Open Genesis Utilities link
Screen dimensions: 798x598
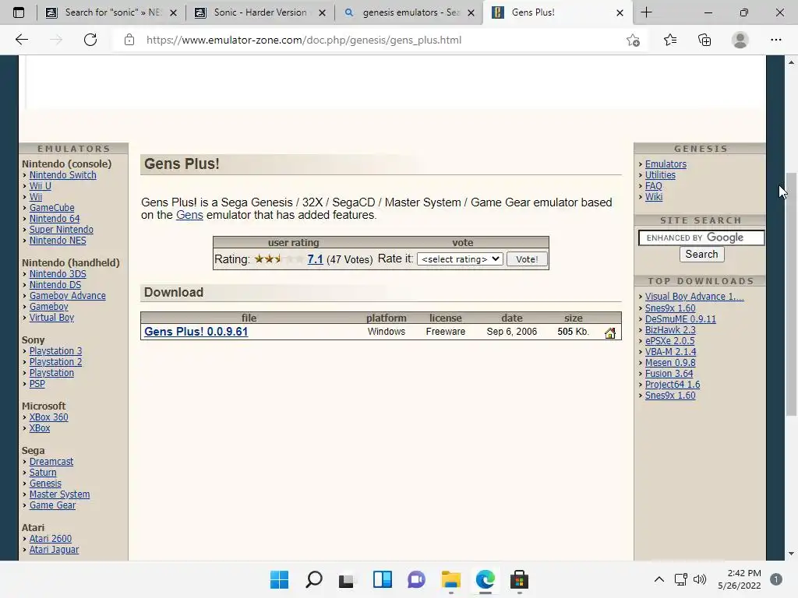[x=660, y=175]
